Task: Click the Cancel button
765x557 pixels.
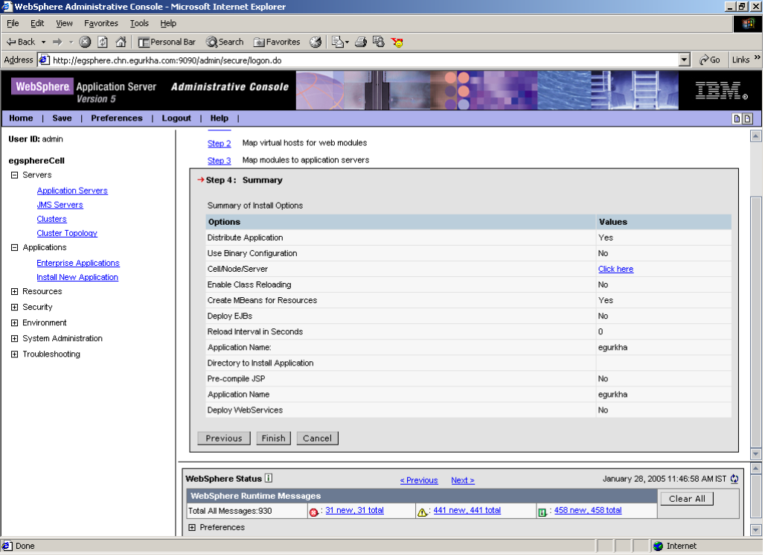Action: coord(317,439)
